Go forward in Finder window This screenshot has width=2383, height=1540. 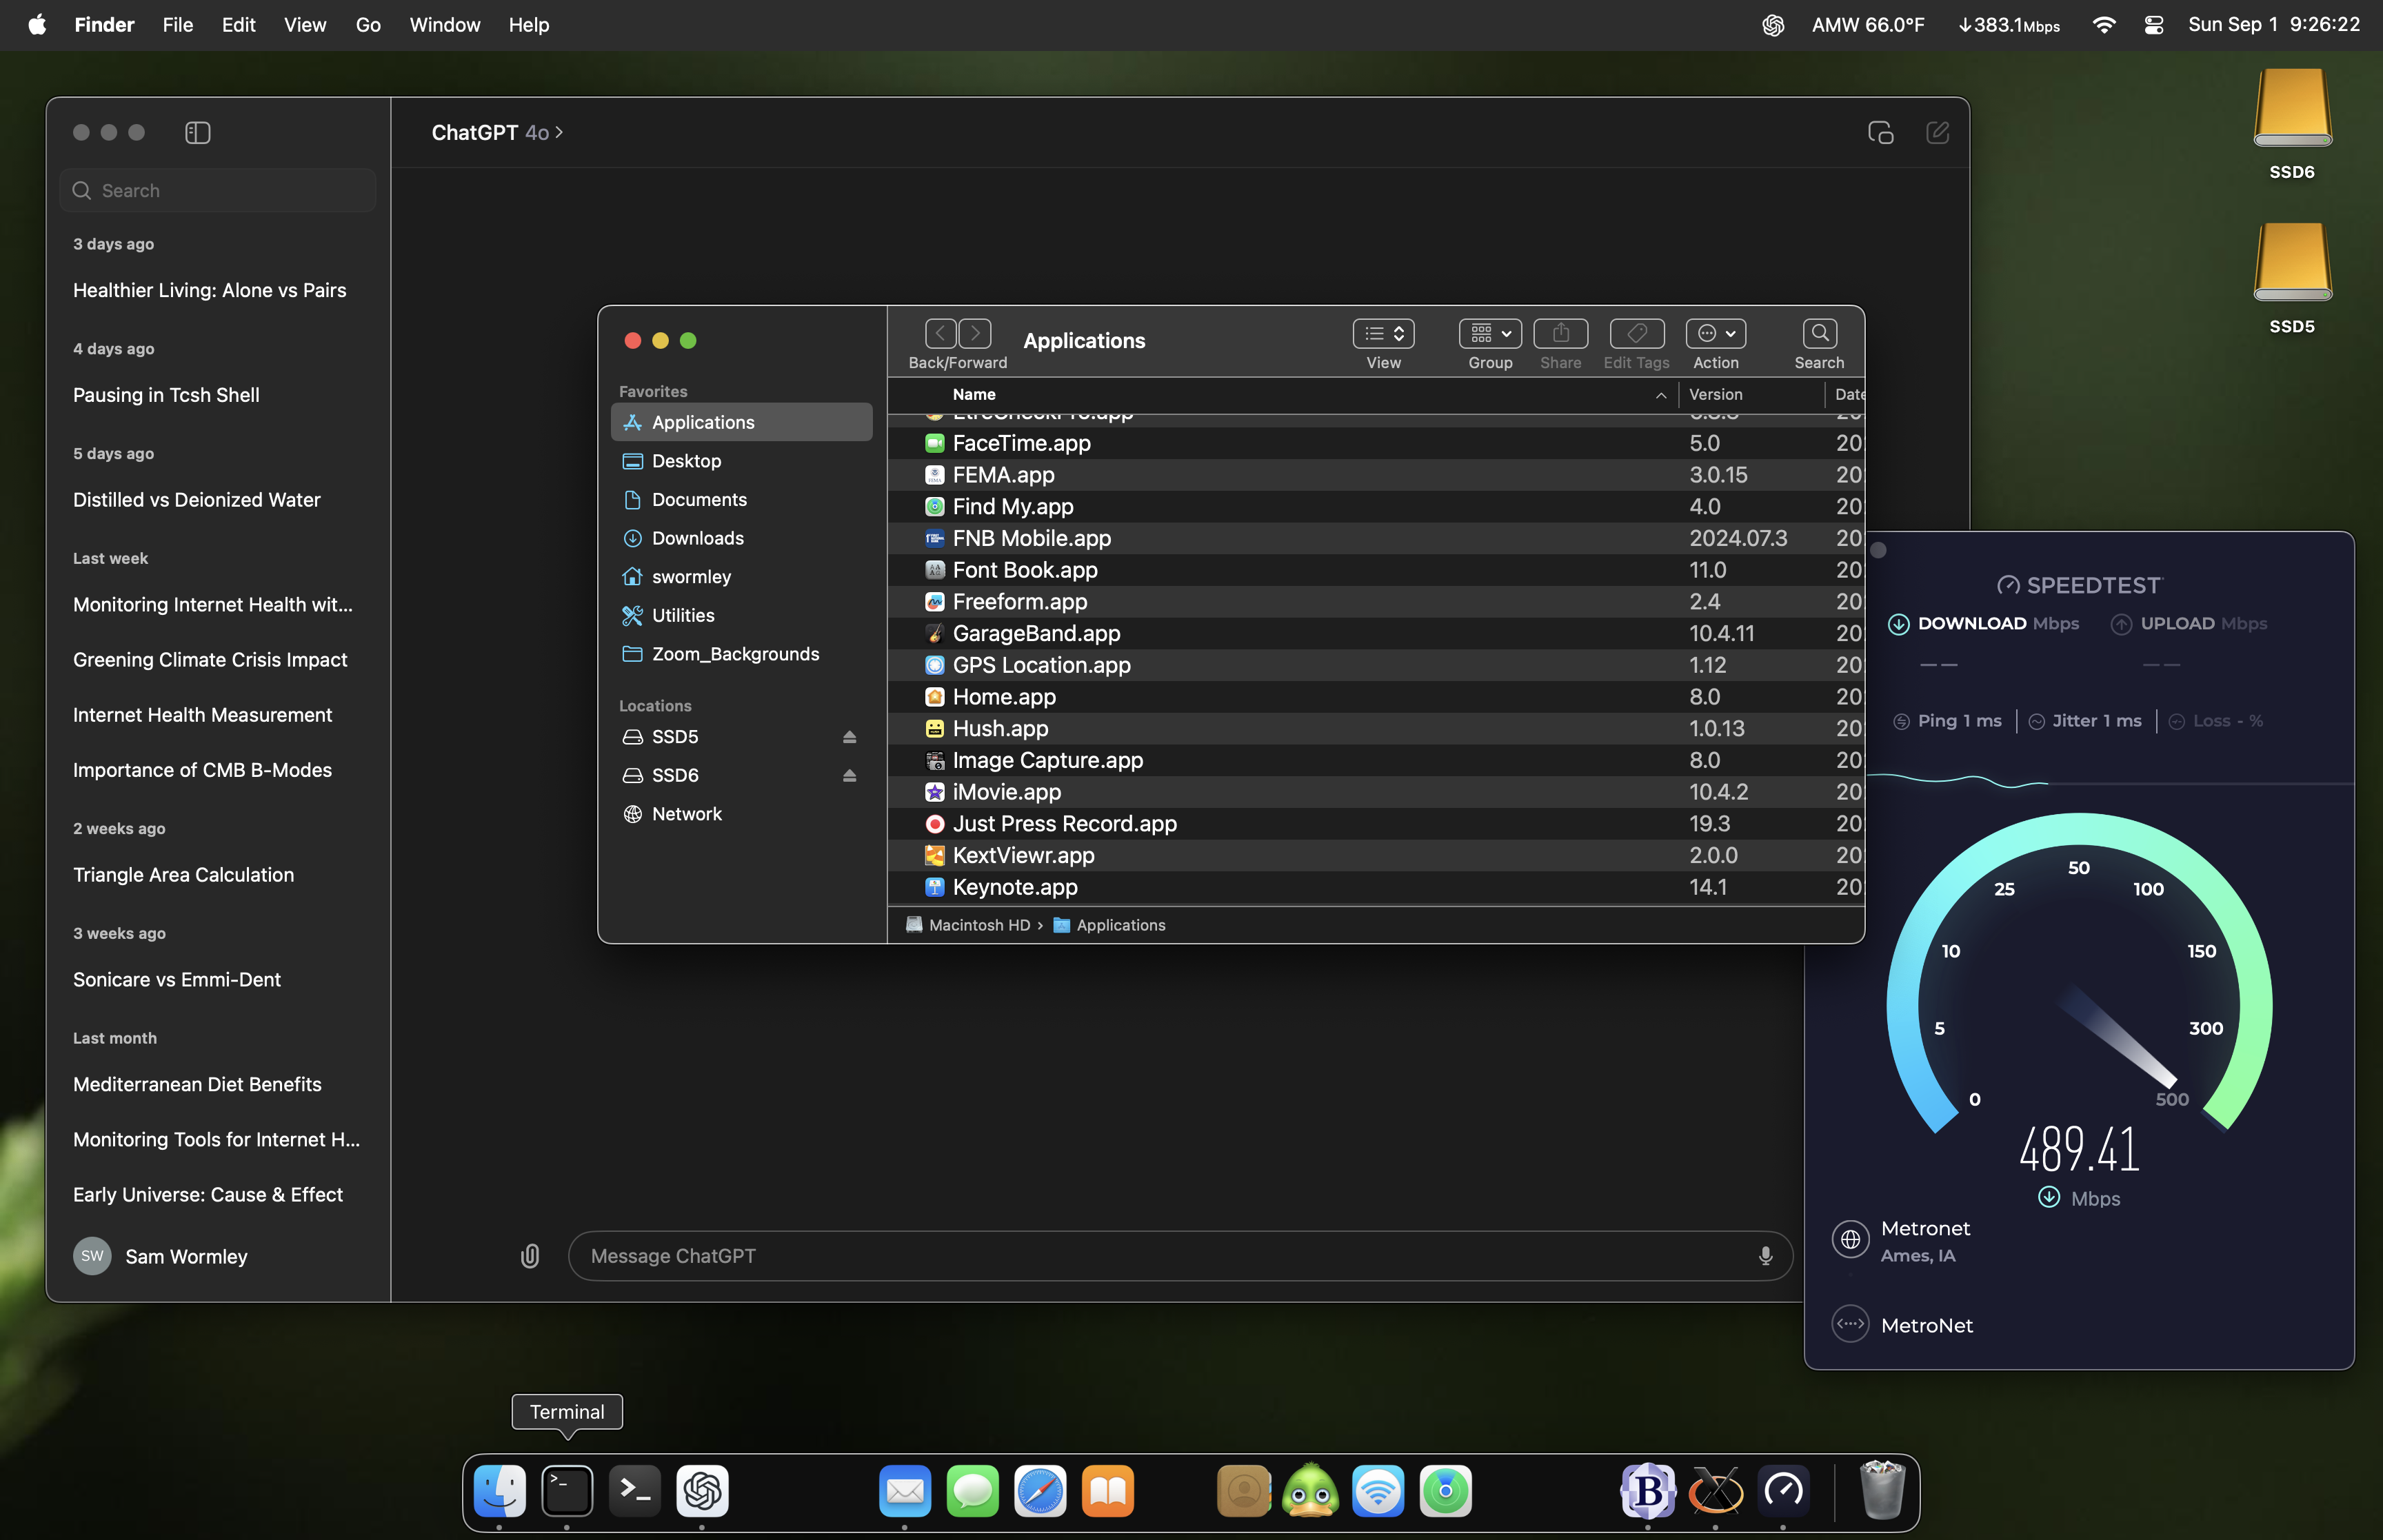click(x=975, y=333)
